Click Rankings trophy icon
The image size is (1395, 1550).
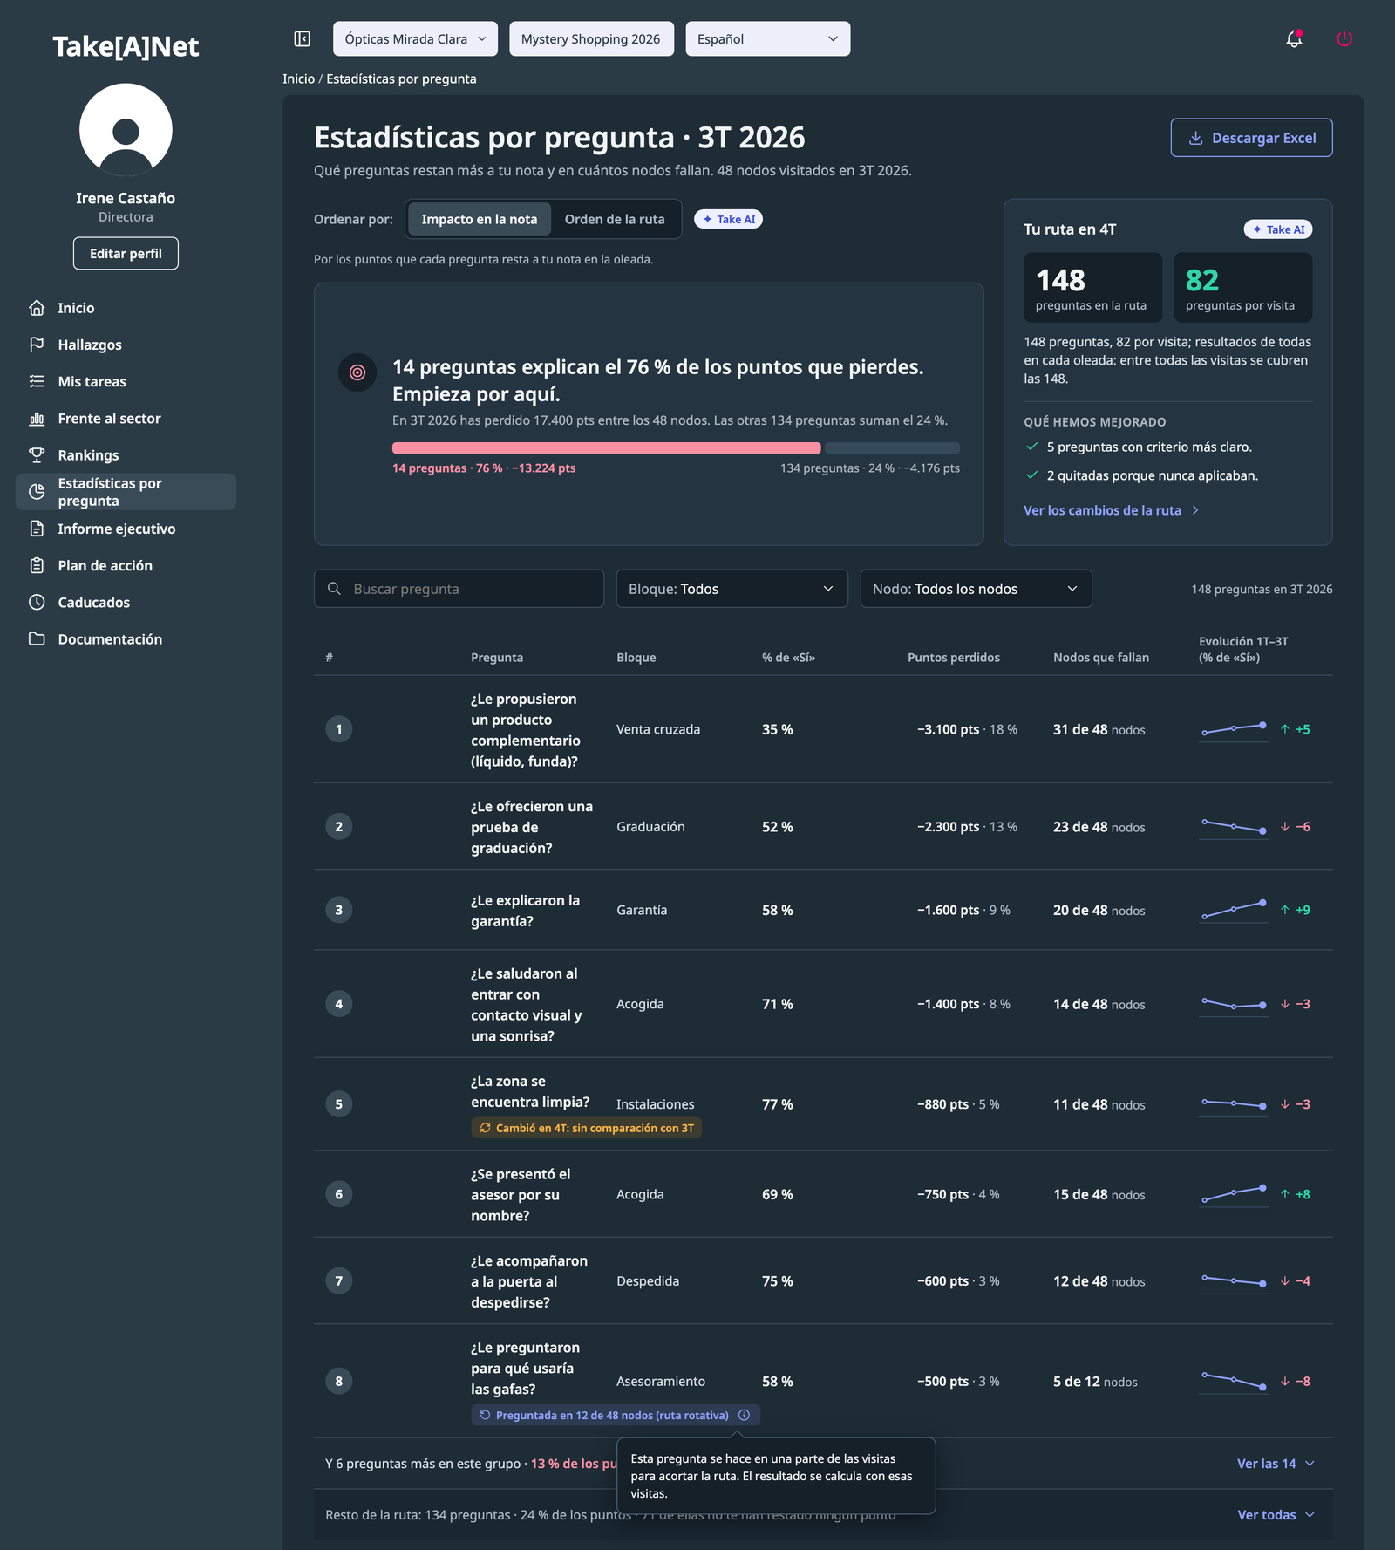pos(37,455)
